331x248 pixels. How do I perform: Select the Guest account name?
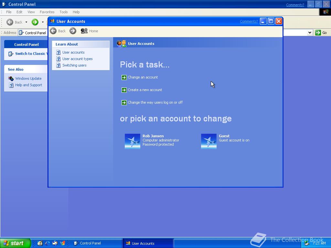click(224, 136)
